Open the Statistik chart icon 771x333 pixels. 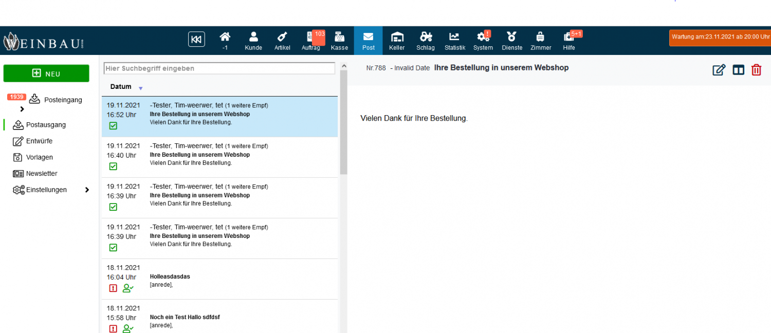pyautogui.click(x=454, y=41)
